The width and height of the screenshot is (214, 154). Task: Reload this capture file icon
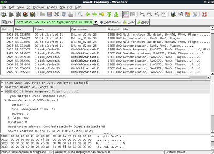pos(64,14)
